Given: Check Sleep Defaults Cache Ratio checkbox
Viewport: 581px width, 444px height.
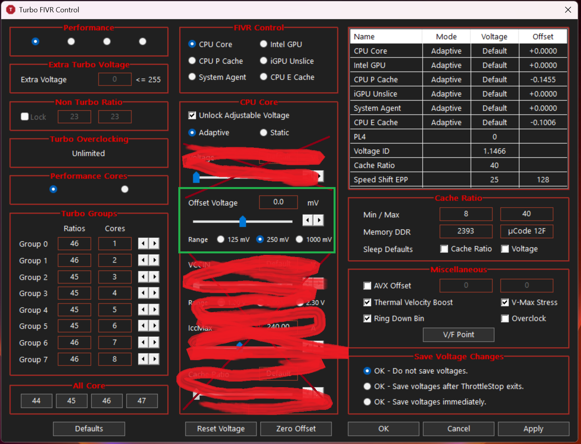Looking at the screenshot, I should tap(444, 249).
